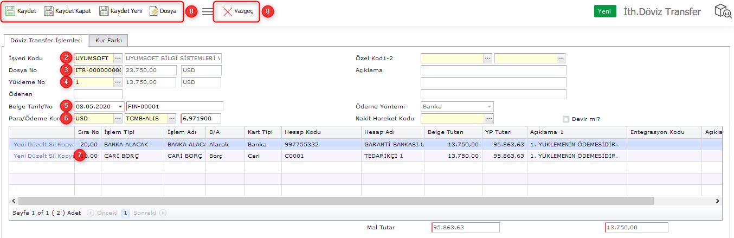This screenshot has height=238, width=734.
Task: Click the green Yeni button
Action: pyautogui.click(x=605, y=11)
